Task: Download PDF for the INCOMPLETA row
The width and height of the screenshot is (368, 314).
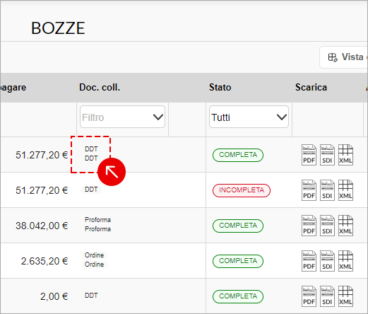Action: tap(309, 190)
